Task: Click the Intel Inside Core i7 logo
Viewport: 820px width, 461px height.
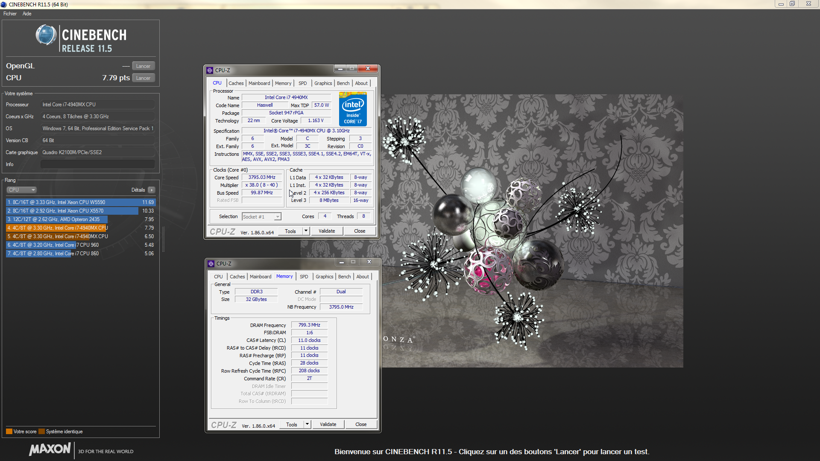Action: (353, 109)
